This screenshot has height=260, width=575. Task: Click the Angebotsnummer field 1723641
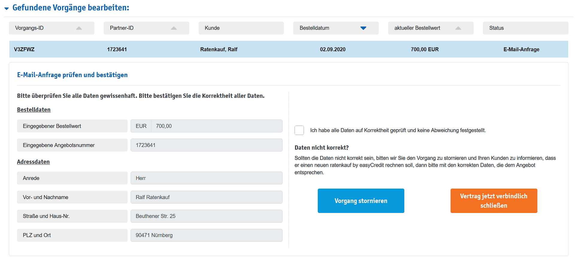point(206,145)
